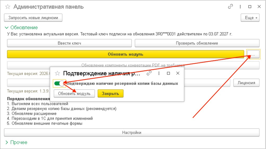Toggle Подтверждаю наличие резервной копии switch
The width and height of the screenshot is (266, 149).
tap(59, 83)
